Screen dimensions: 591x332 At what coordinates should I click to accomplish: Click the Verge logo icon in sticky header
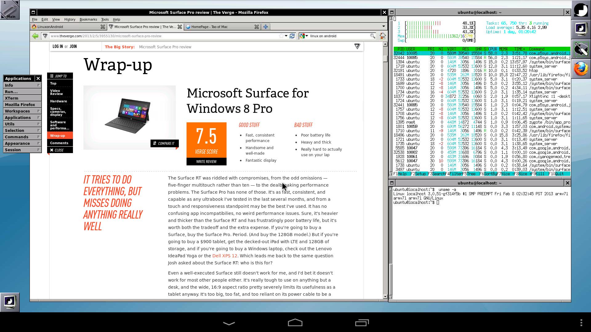pyautogui.click(x=357, y=46)
